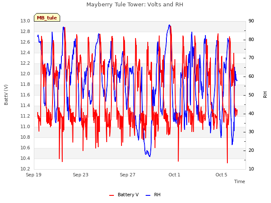The width and height of the screenshot is (271, 203).
Task: Click the 'Oct 5' x-axis tick label
Action: (221, 175)
